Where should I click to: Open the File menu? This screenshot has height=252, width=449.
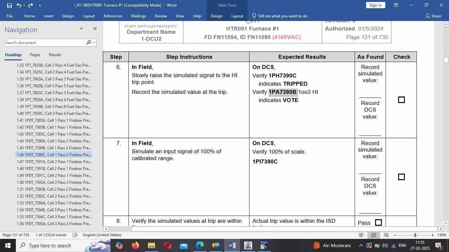tap(10, 16)
